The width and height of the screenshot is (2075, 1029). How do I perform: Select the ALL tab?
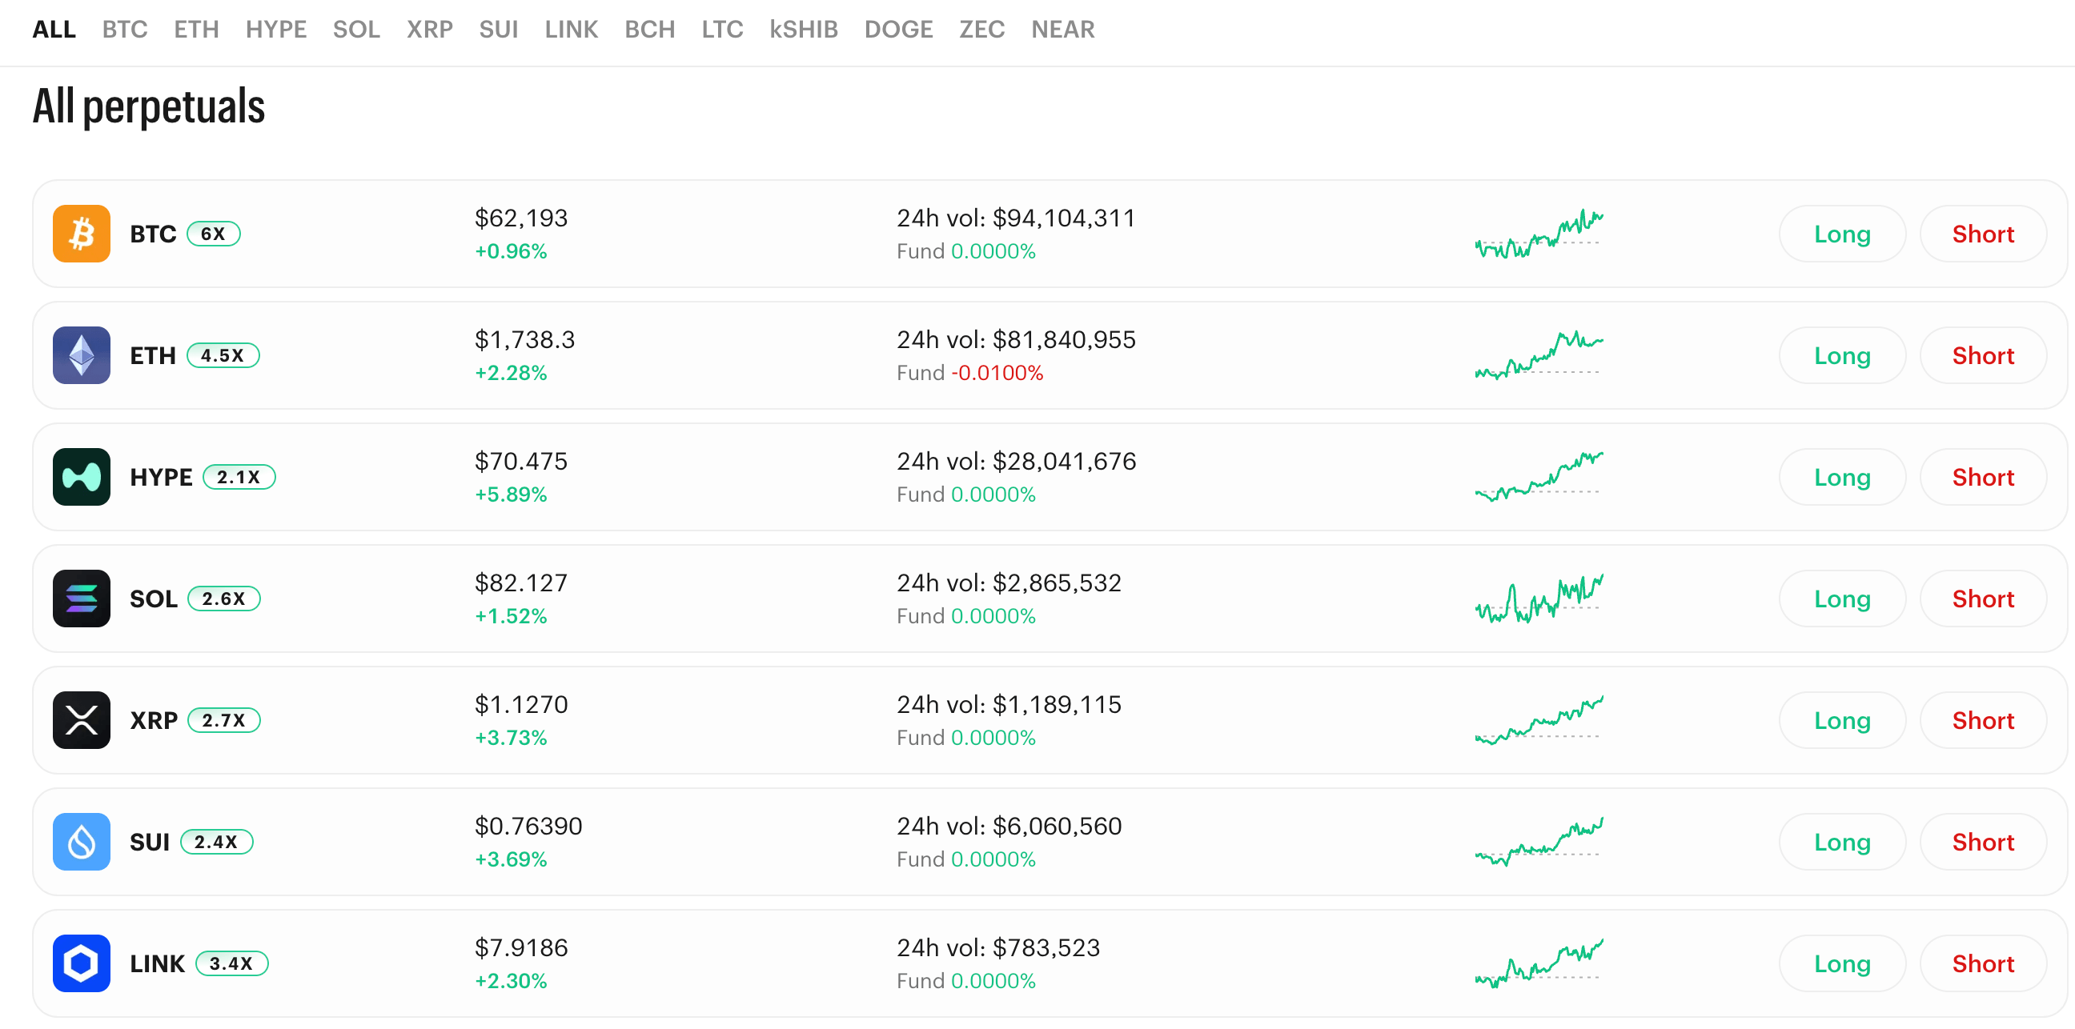pyautogui.click(x=54, y=30)
